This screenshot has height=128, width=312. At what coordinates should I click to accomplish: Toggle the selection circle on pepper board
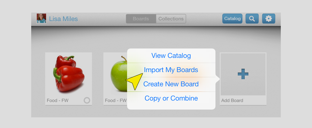[x=87, y=101]
